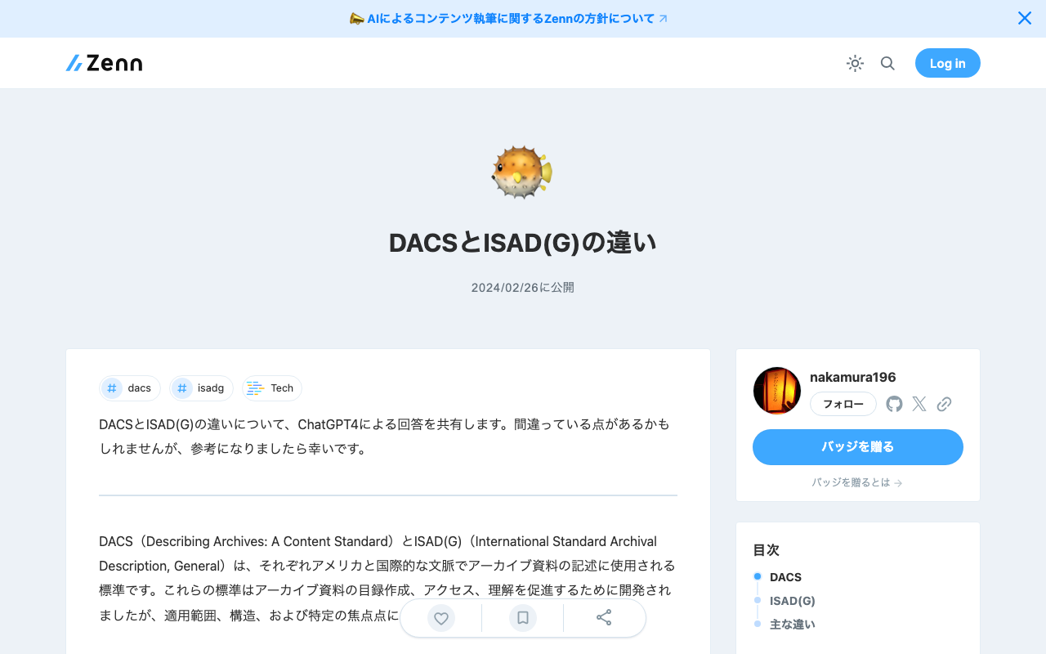This screenshot has width=1046, height=654.
Task: Open nakamura196's GitHub profile icon
Action: coord(893,403)
